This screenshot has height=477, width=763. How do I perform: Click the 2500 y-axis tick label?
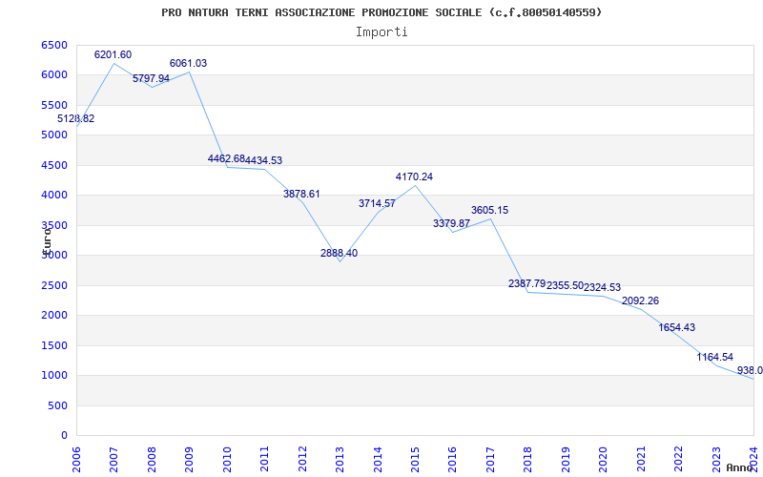click(54, 285)
